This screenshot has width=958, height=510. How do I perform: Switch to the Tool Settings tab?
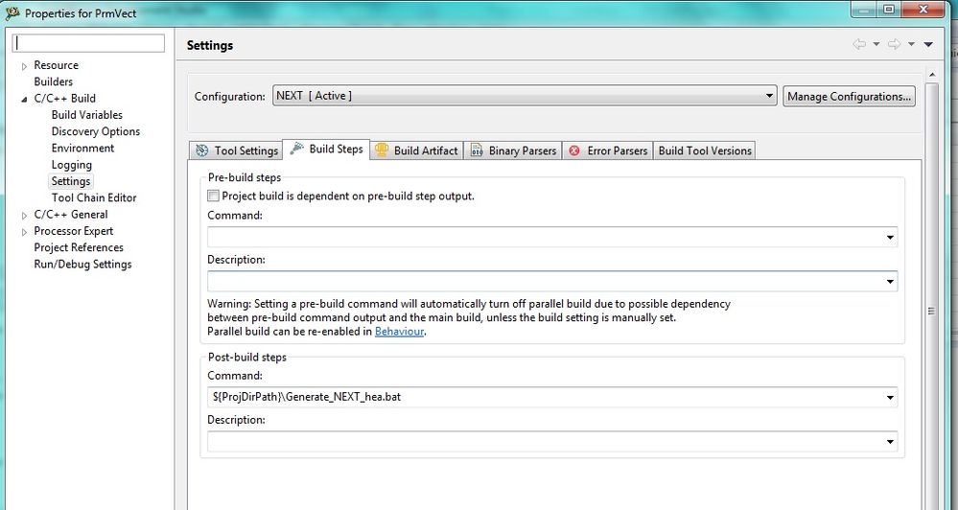pos(236,151)
